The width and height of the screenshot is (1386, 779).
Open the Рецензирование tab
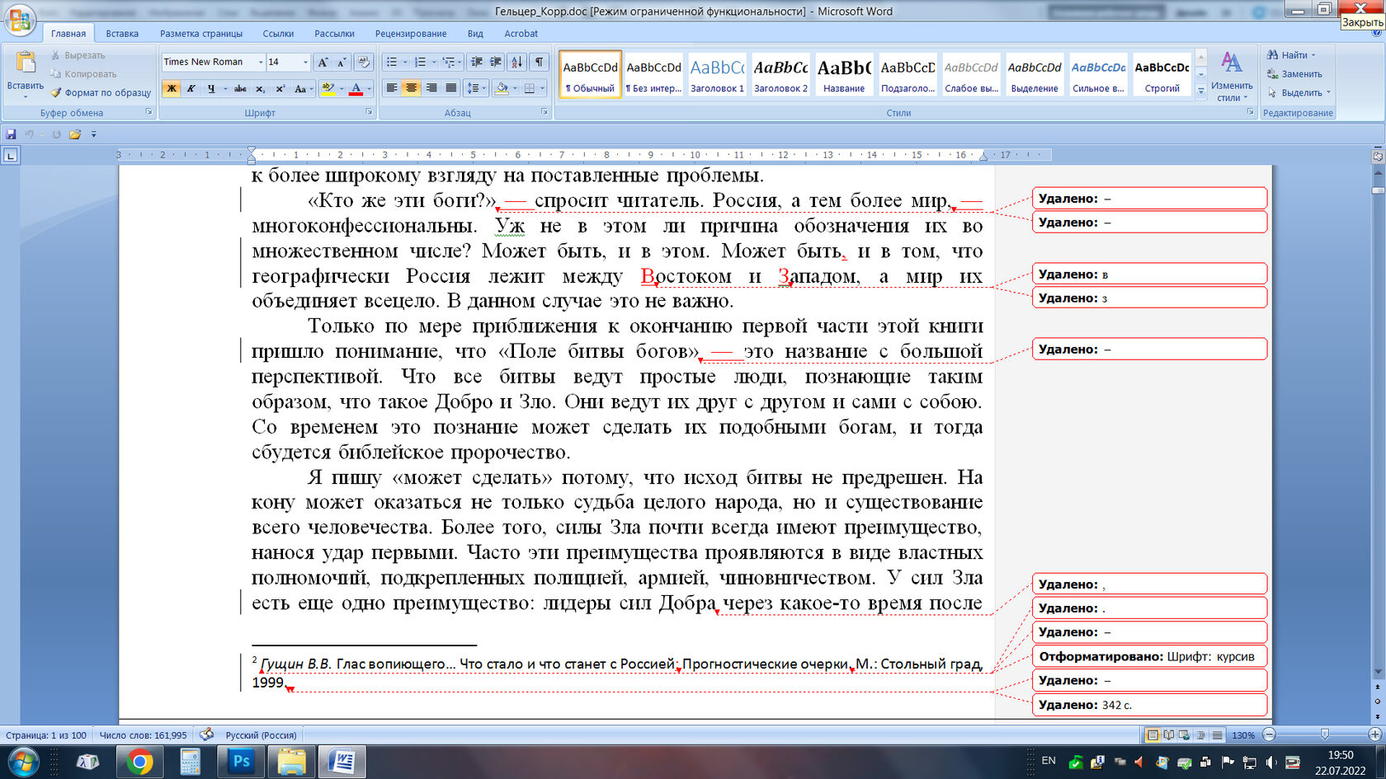pos(411,34)
